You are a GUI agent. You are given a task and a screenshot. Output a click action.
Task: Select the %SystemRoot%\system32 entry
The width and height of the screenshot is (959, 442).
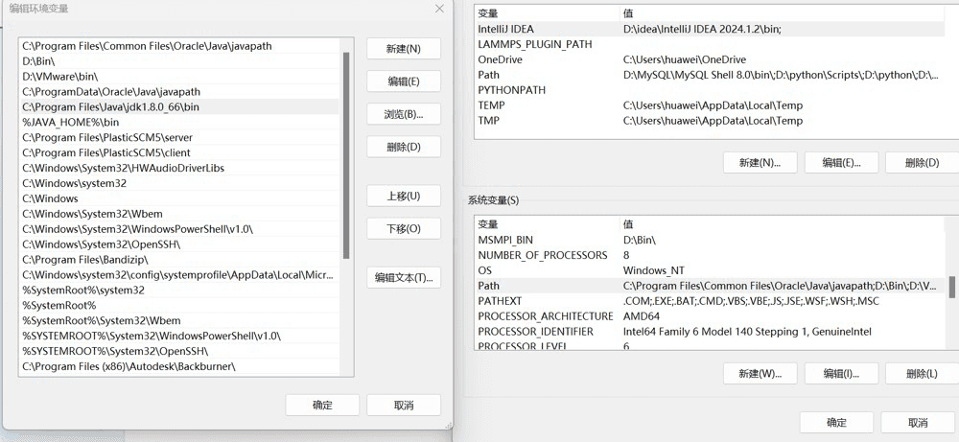click(x=178, y=291)
